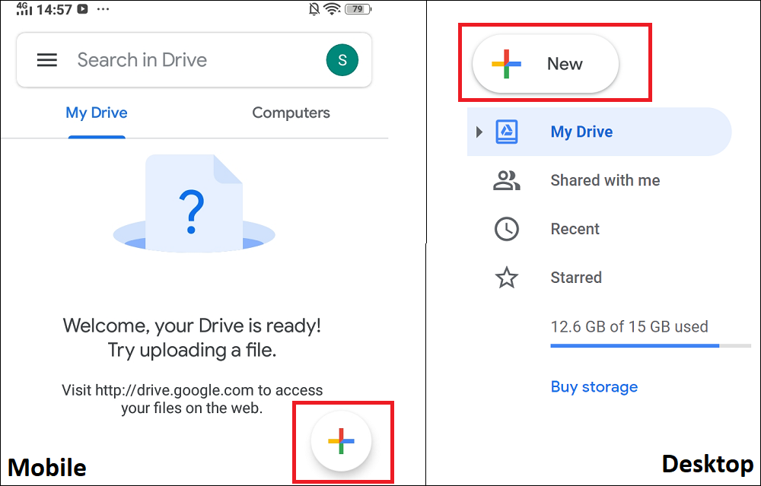Tap the Welcome, your Drive is ready! heading
The width and height of the screenshot is (761, 486).
(192, 326)
